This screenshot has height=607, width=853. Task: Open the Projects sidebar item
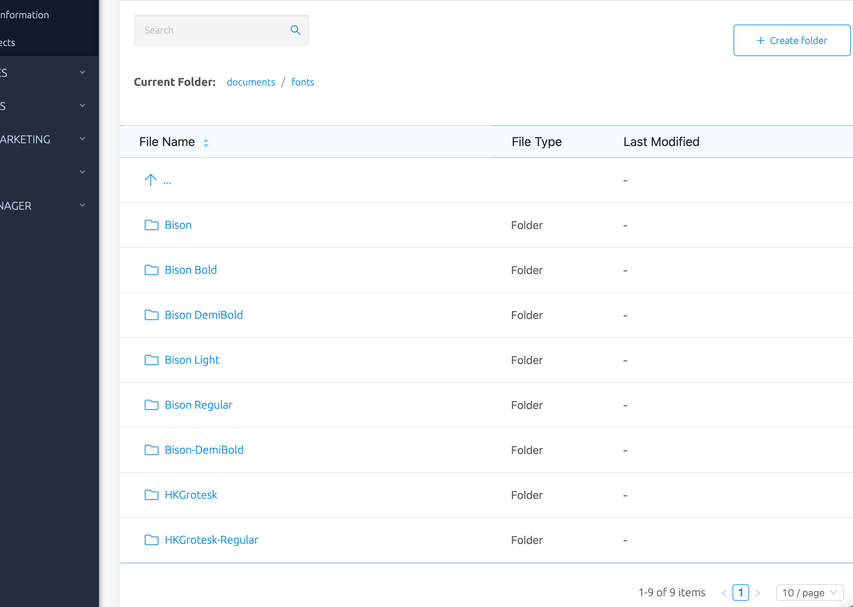pos(8,43)
